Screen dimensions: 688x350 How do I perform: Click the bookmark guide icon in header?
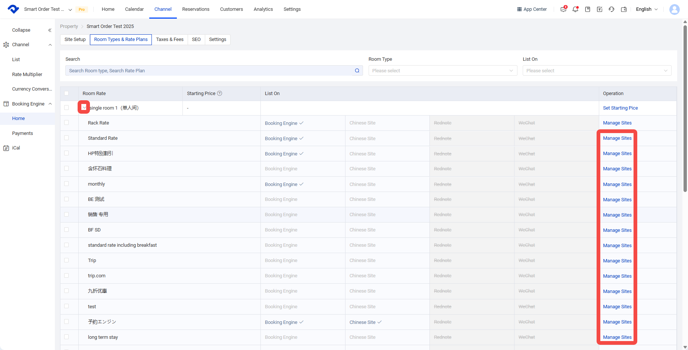point(588,9)
